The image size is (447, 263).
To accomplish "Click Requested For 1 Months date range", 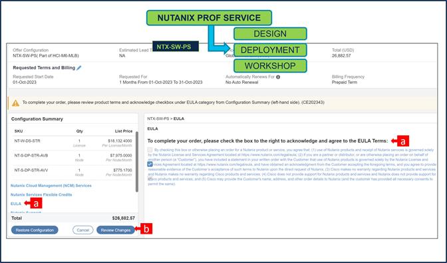I will pos(161,83).
